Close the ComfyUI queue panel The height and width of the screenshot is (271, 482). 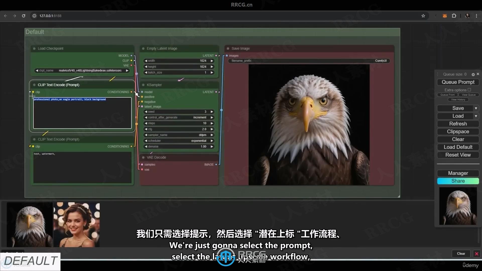pyautogui.click(x=478, y=74)
